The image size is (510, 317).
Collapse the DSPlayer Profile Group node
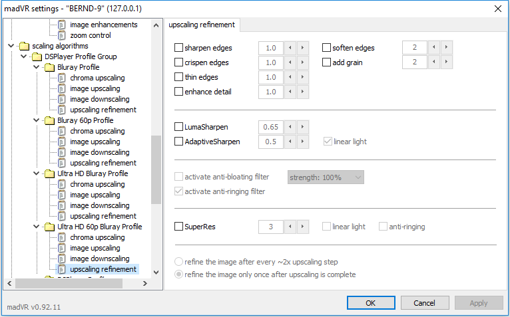(24, 56)
